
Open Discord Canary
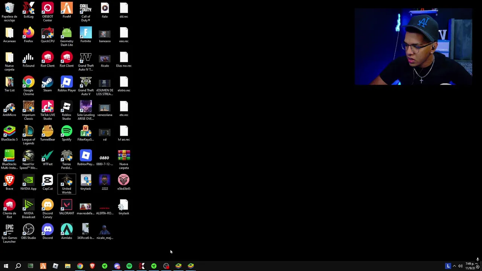click(47, 209)
